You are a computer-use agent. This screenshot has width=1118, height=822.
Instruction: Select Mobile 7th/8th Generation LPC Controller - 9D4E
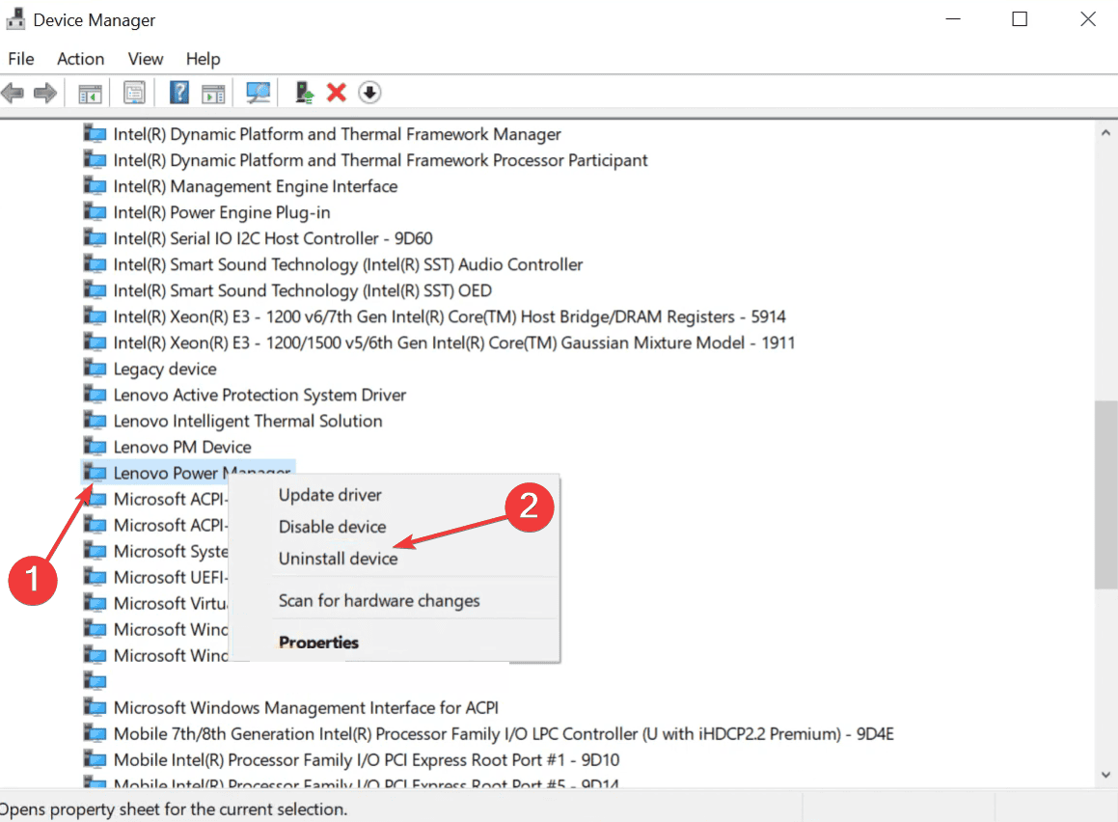504,734
